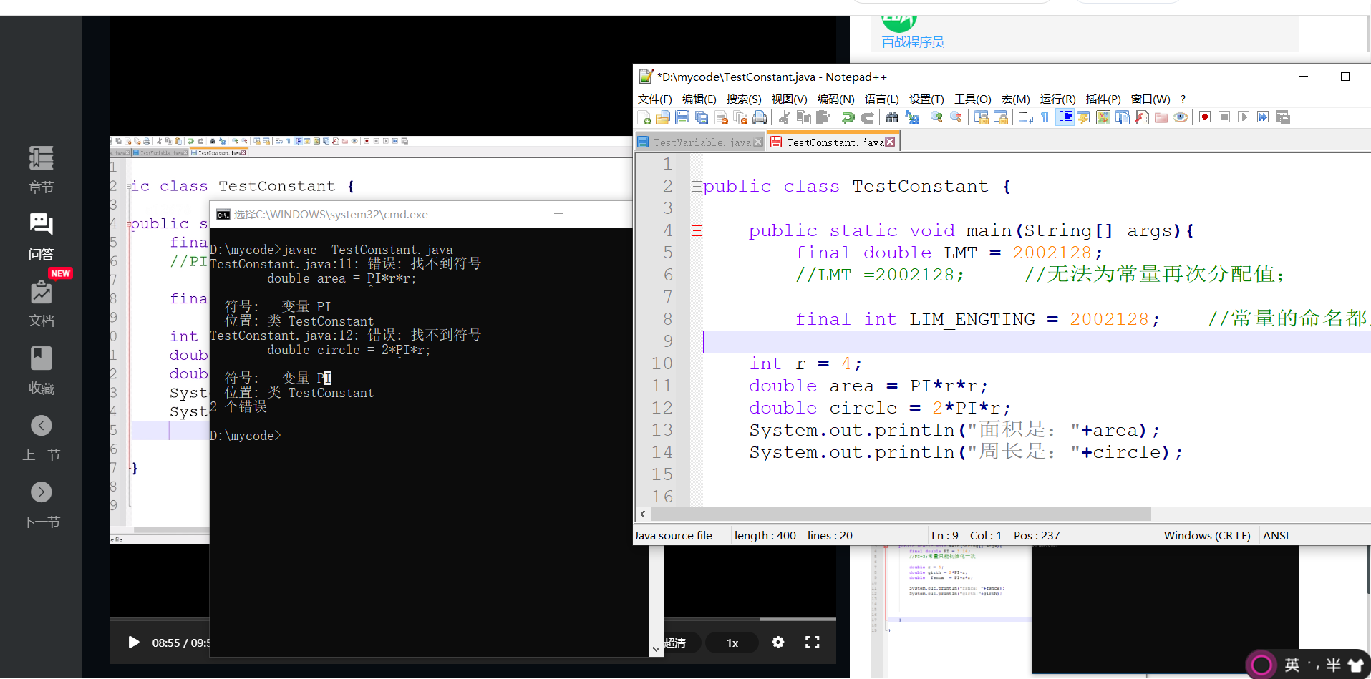The image size is (1371, 679).
Task: Click the Close document toolbar icon
Action: [721, 117]
